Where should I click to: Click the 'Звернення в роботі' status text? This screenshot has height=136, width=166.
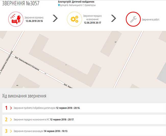[x=150, y=19]
